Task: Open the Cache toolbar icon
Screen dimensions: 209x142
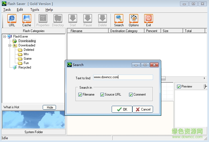Action: 27,19
